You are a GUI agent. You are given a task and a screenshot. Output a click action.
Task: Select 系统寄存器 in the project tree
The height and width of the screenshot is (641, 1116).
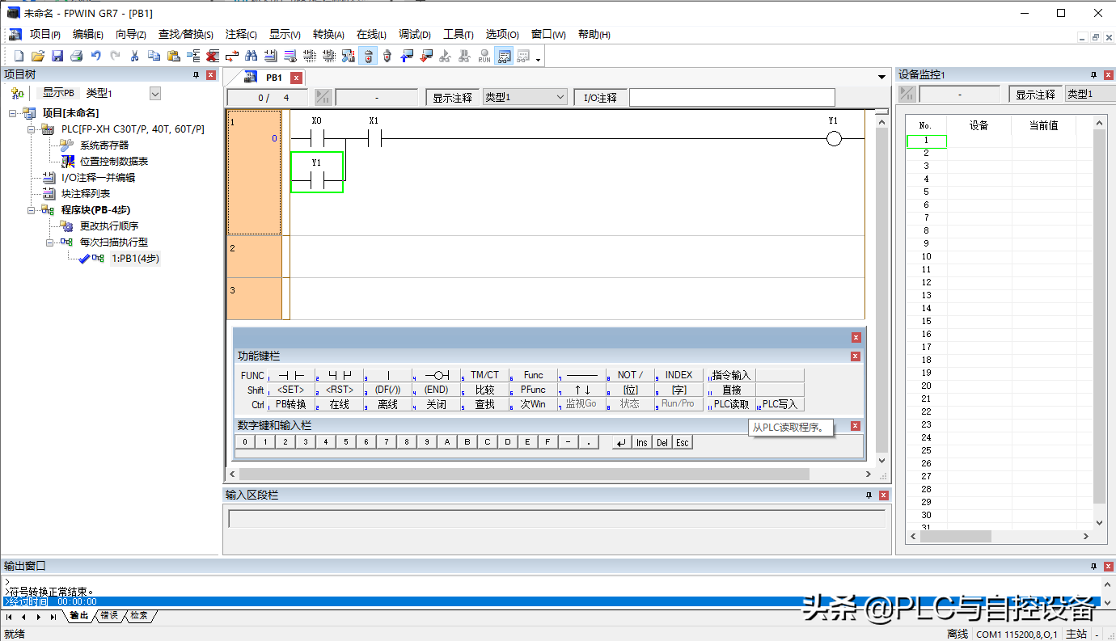coord(104,145)
